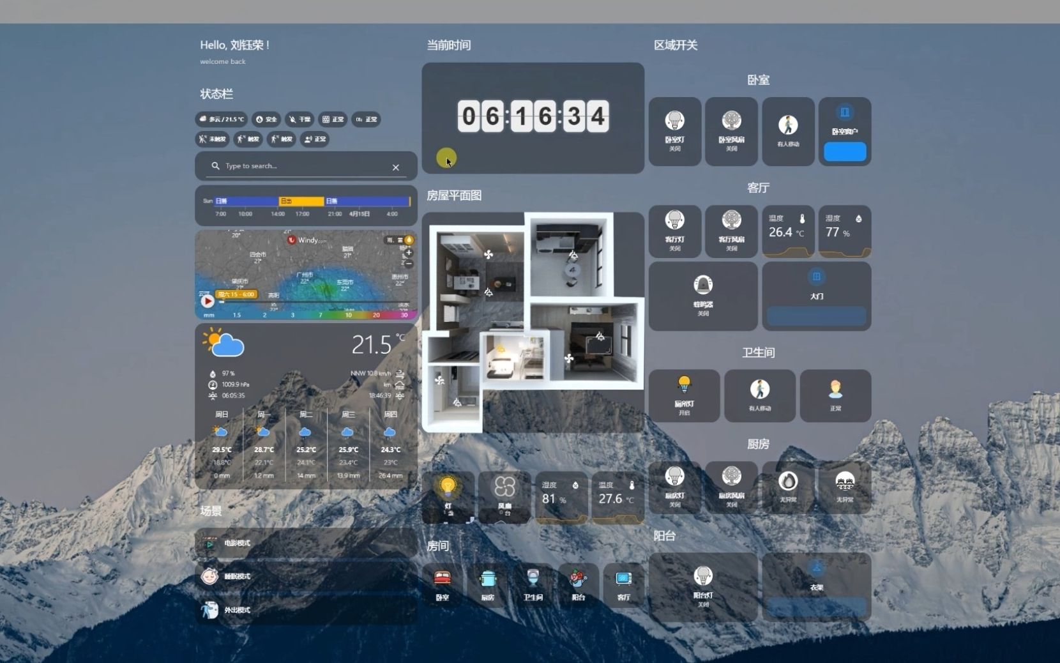This screenshot has height=663, width=1060.
Task: Toggle the 客厅灯 living room light
Action: pyautogui.click(x=675, y=231)
